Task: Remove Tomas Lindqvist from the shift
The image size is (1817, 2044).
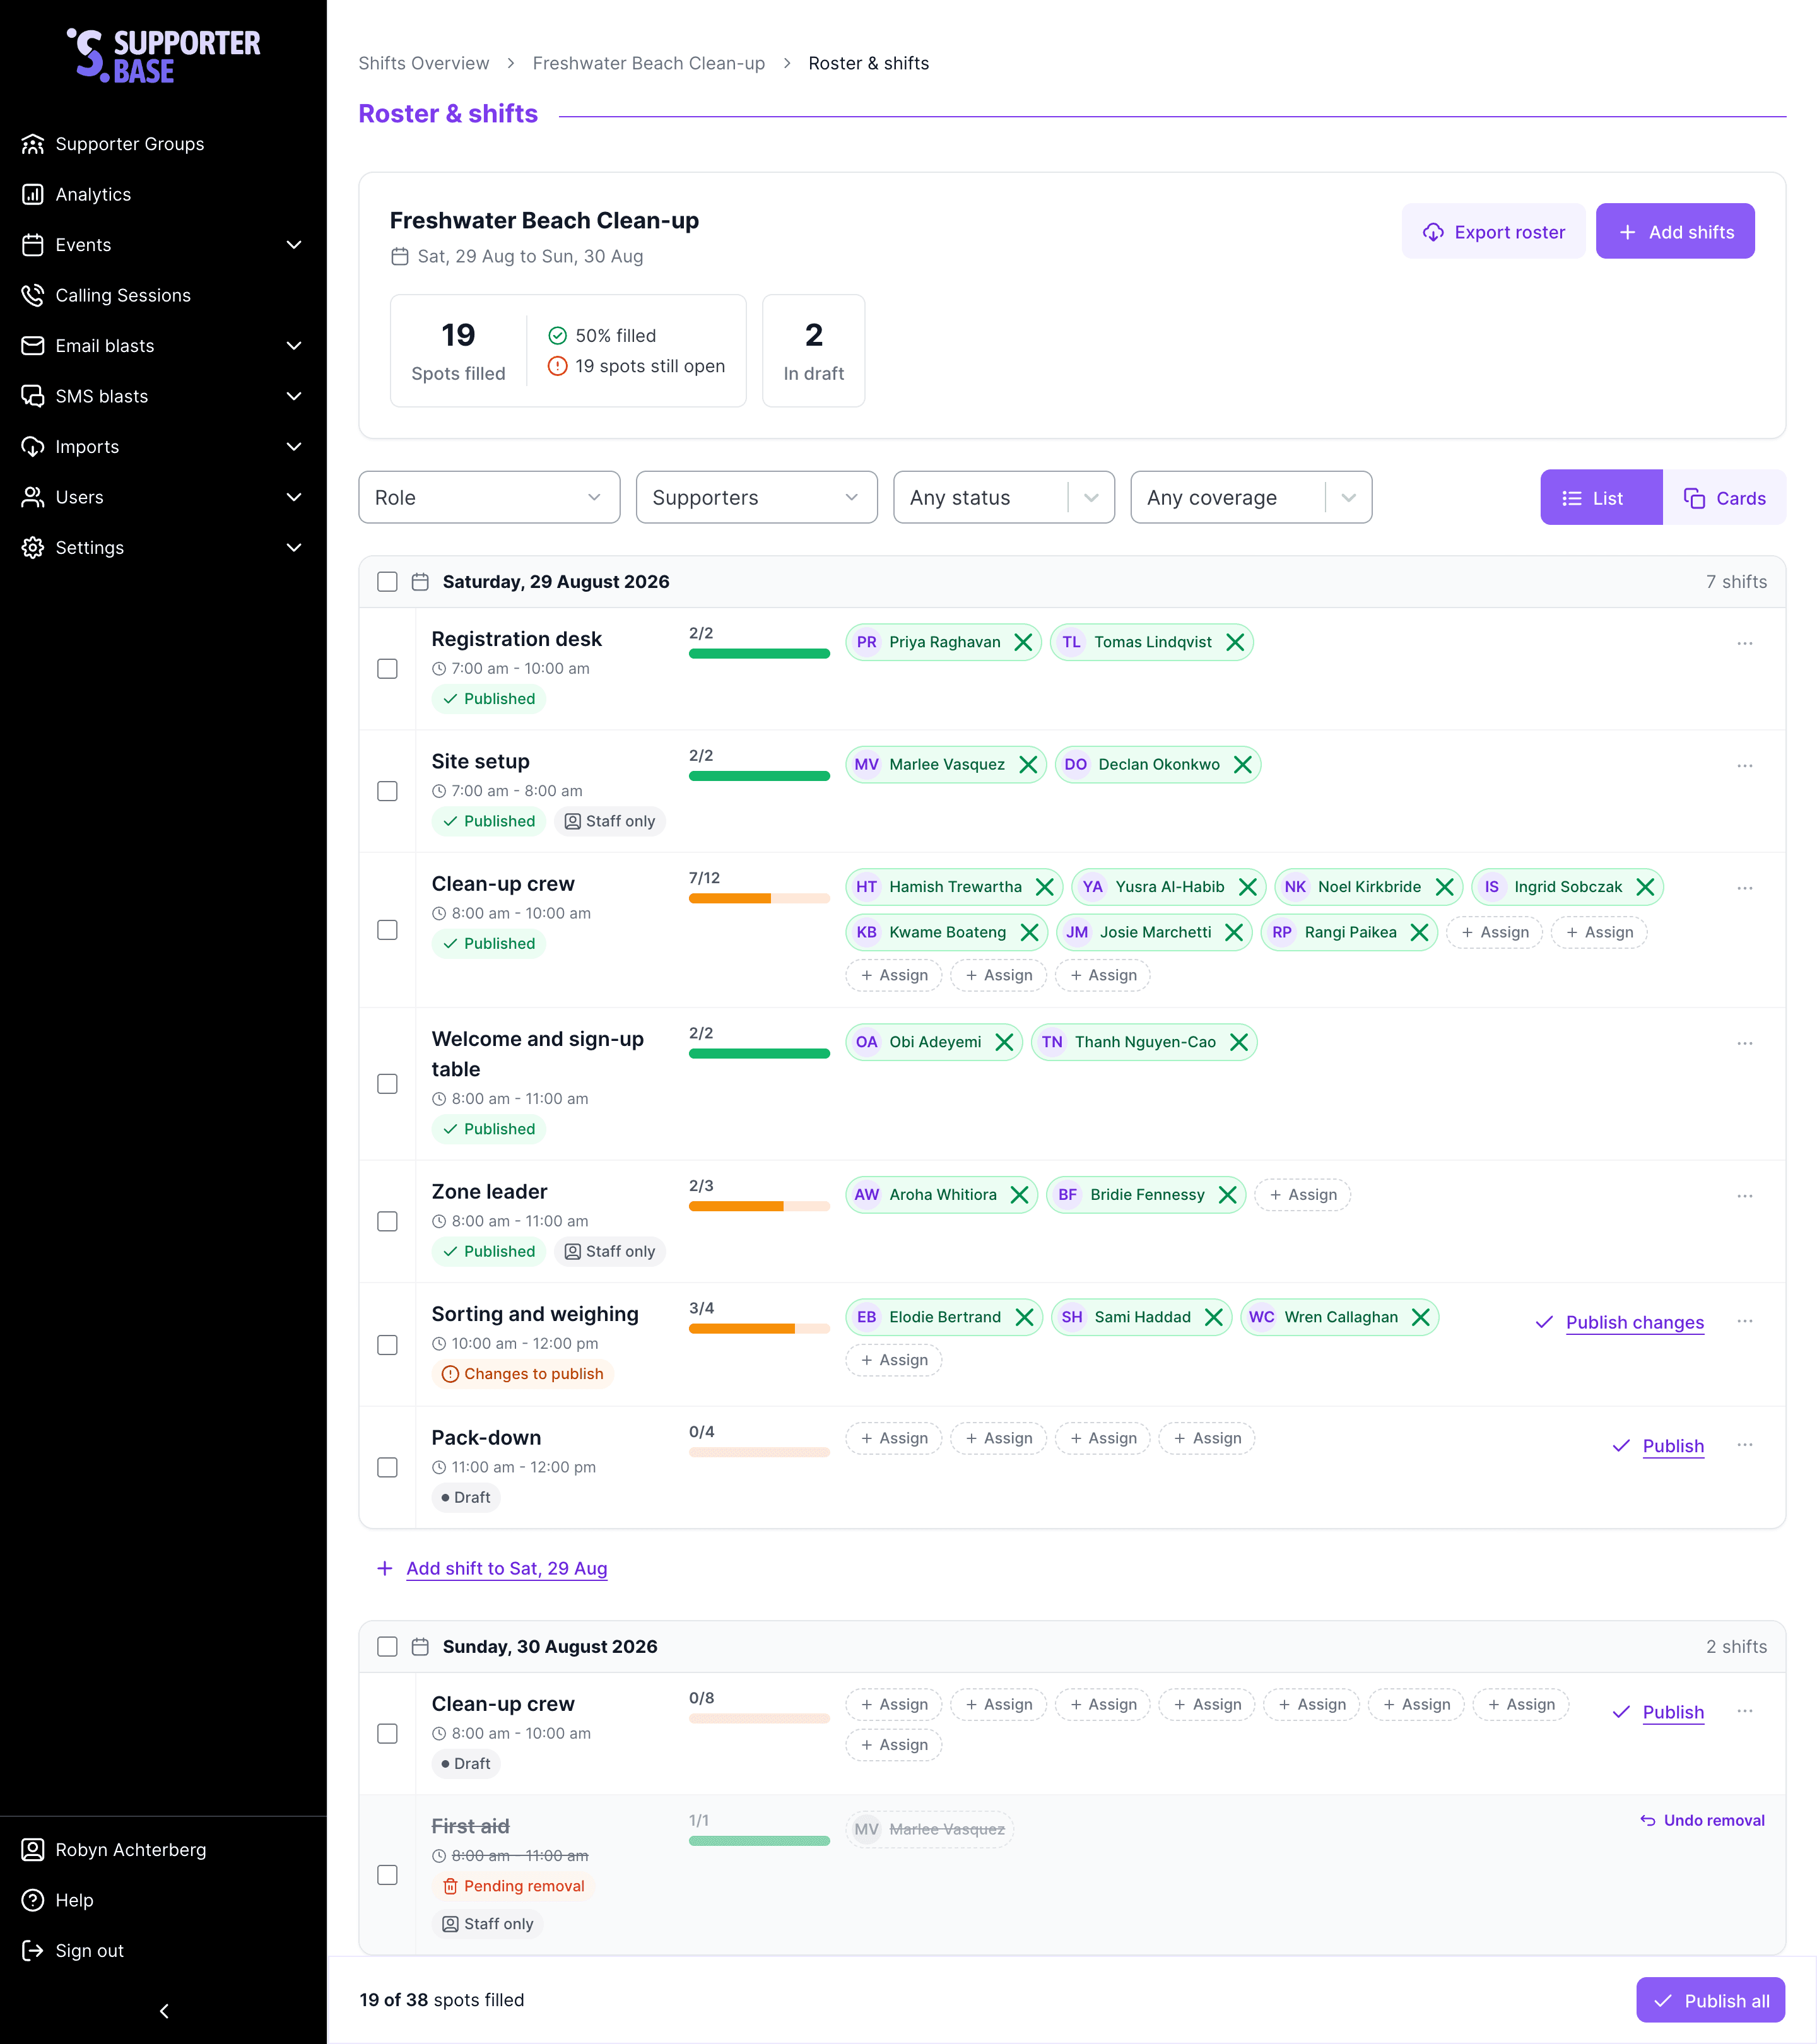Action: point(1235,642)
